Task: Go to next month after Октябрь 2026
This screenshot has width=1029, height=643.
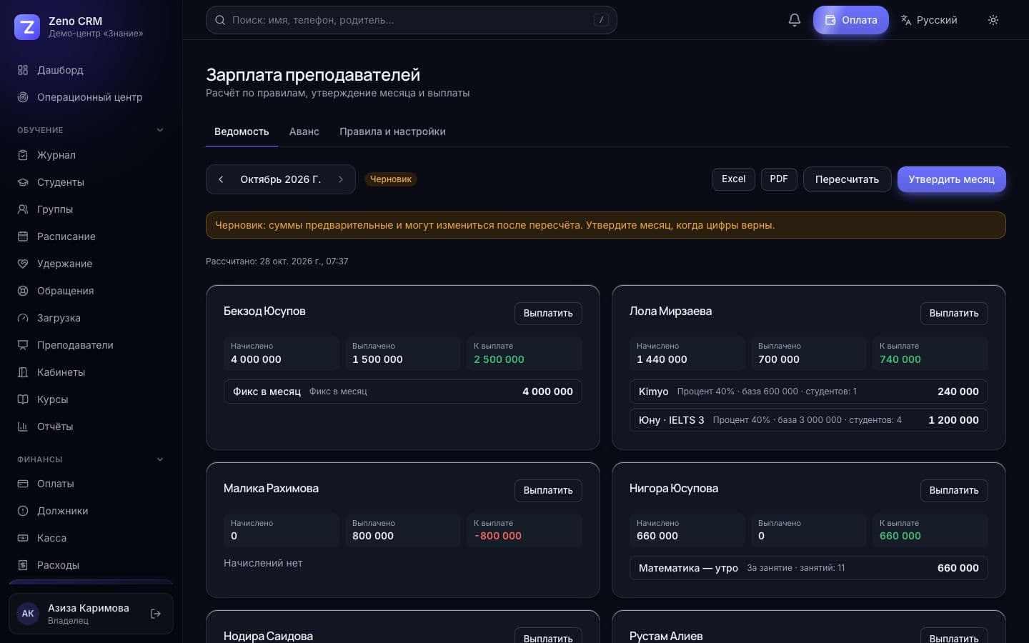Action: click(x=341, y=179)
